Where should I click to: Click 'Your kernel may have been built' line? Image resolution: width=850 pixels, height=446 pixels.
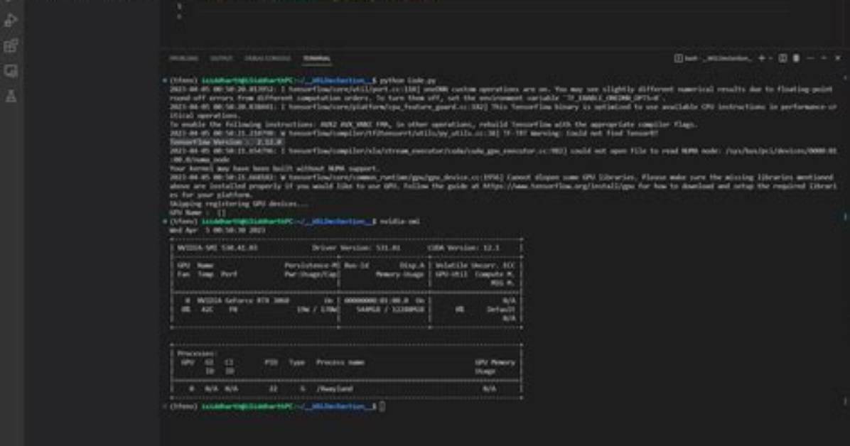tap(274, 168)
